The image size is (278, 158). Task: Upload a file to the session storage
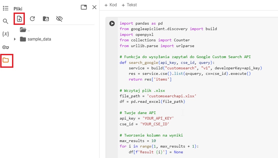(x=19, y=19)
